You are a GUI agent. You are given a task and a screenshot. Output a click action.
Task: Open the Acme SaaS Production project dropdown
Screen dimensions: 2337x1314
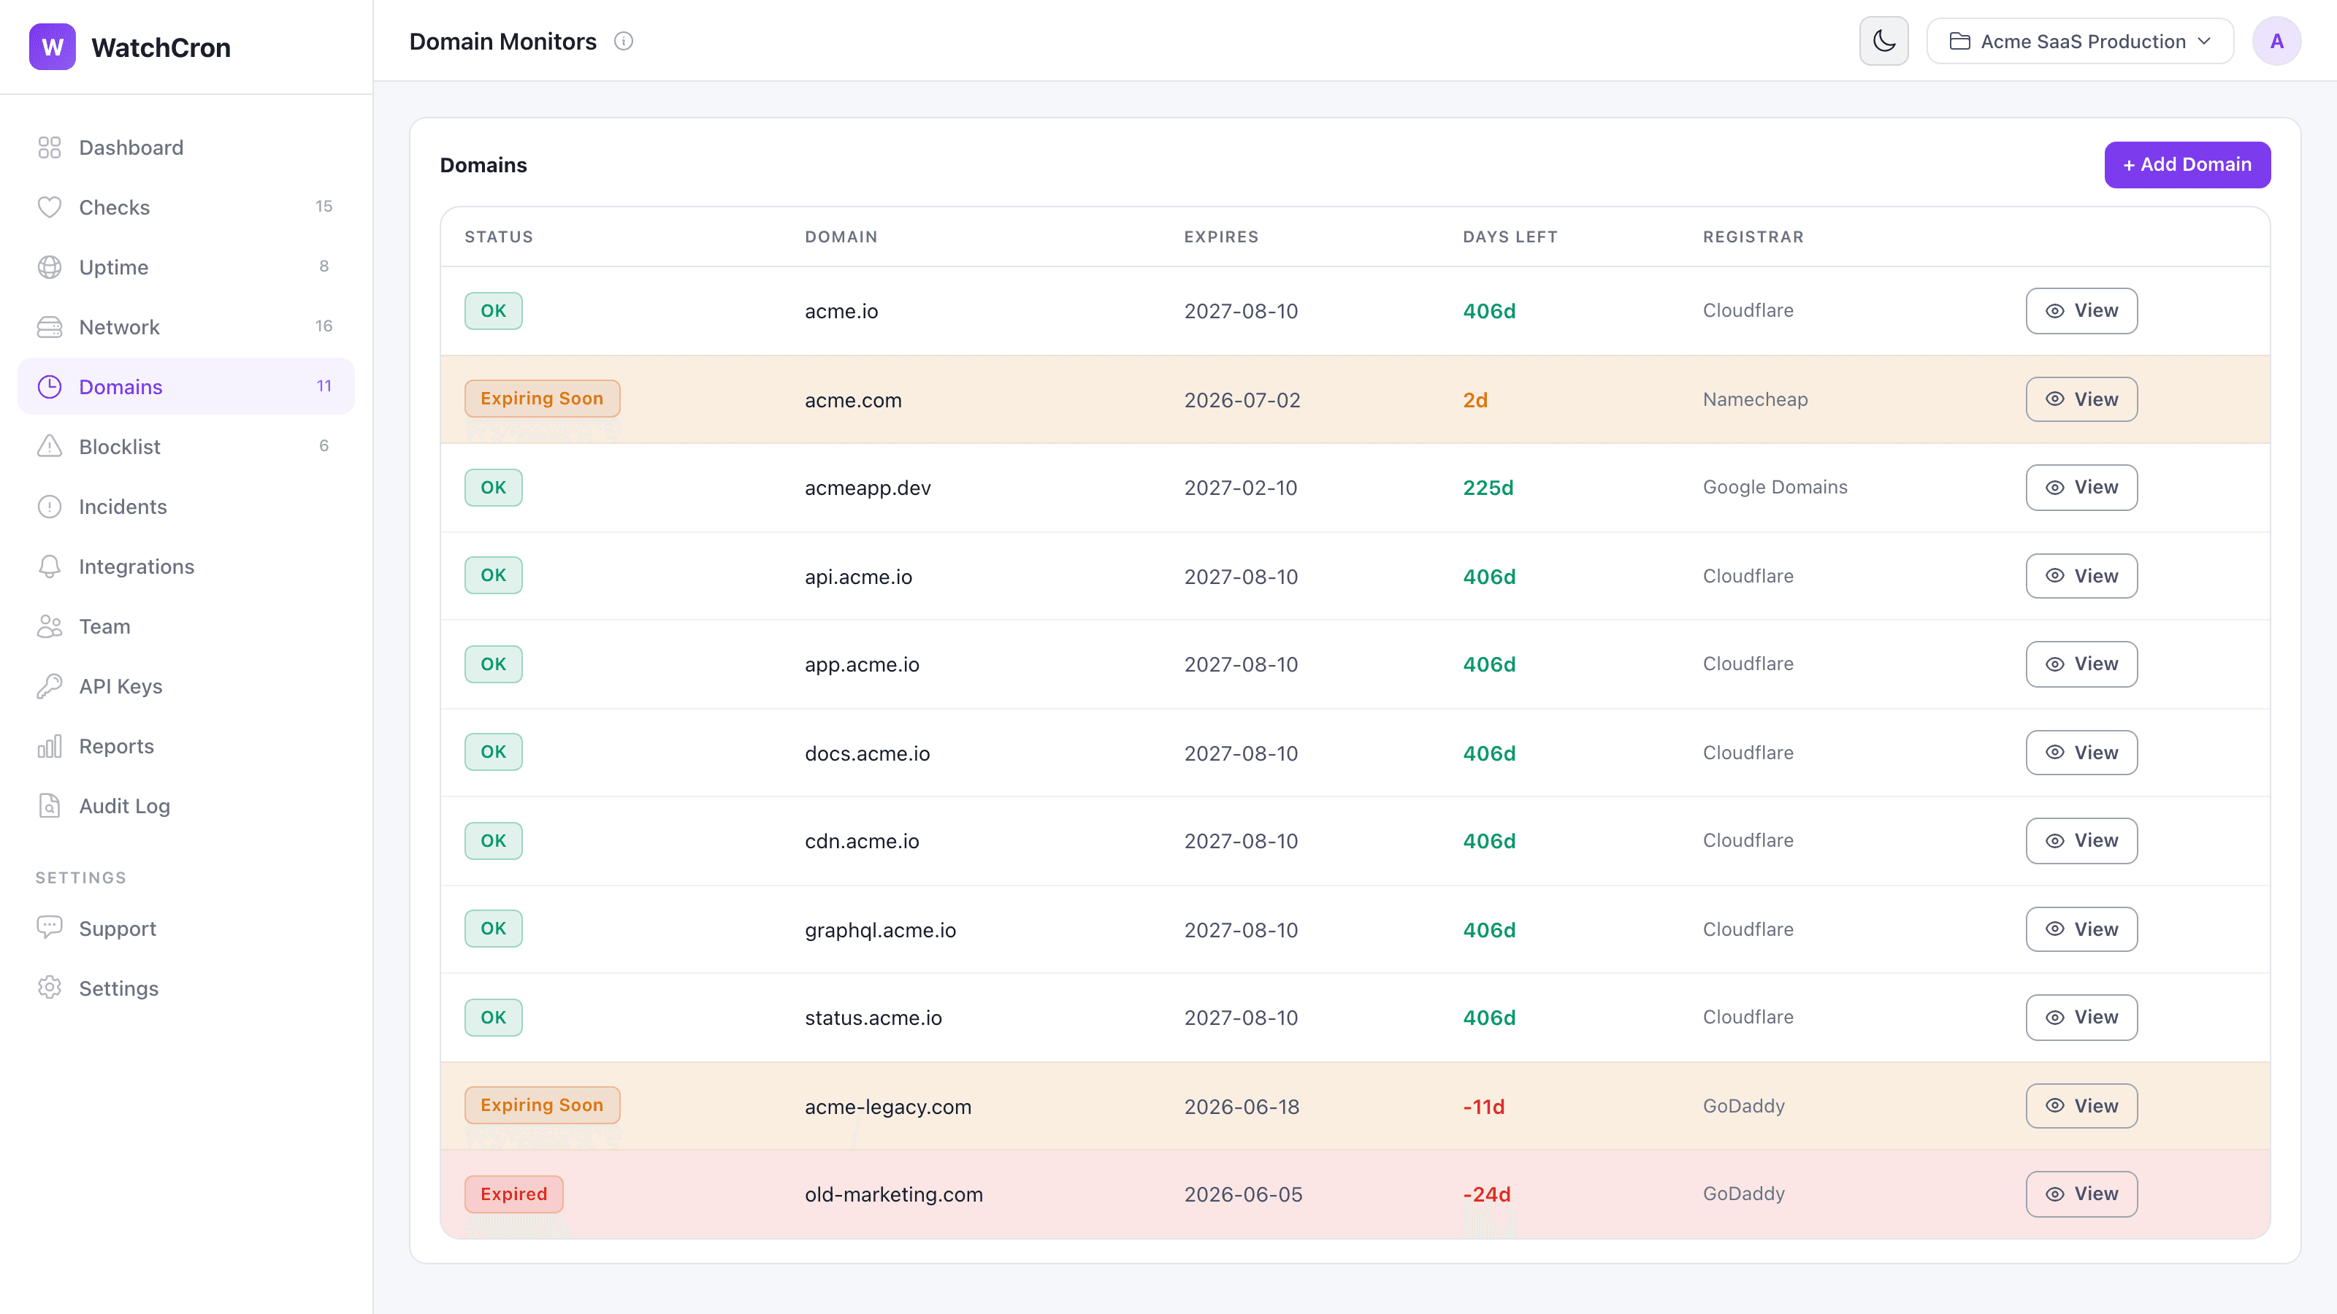point(2079,42)
